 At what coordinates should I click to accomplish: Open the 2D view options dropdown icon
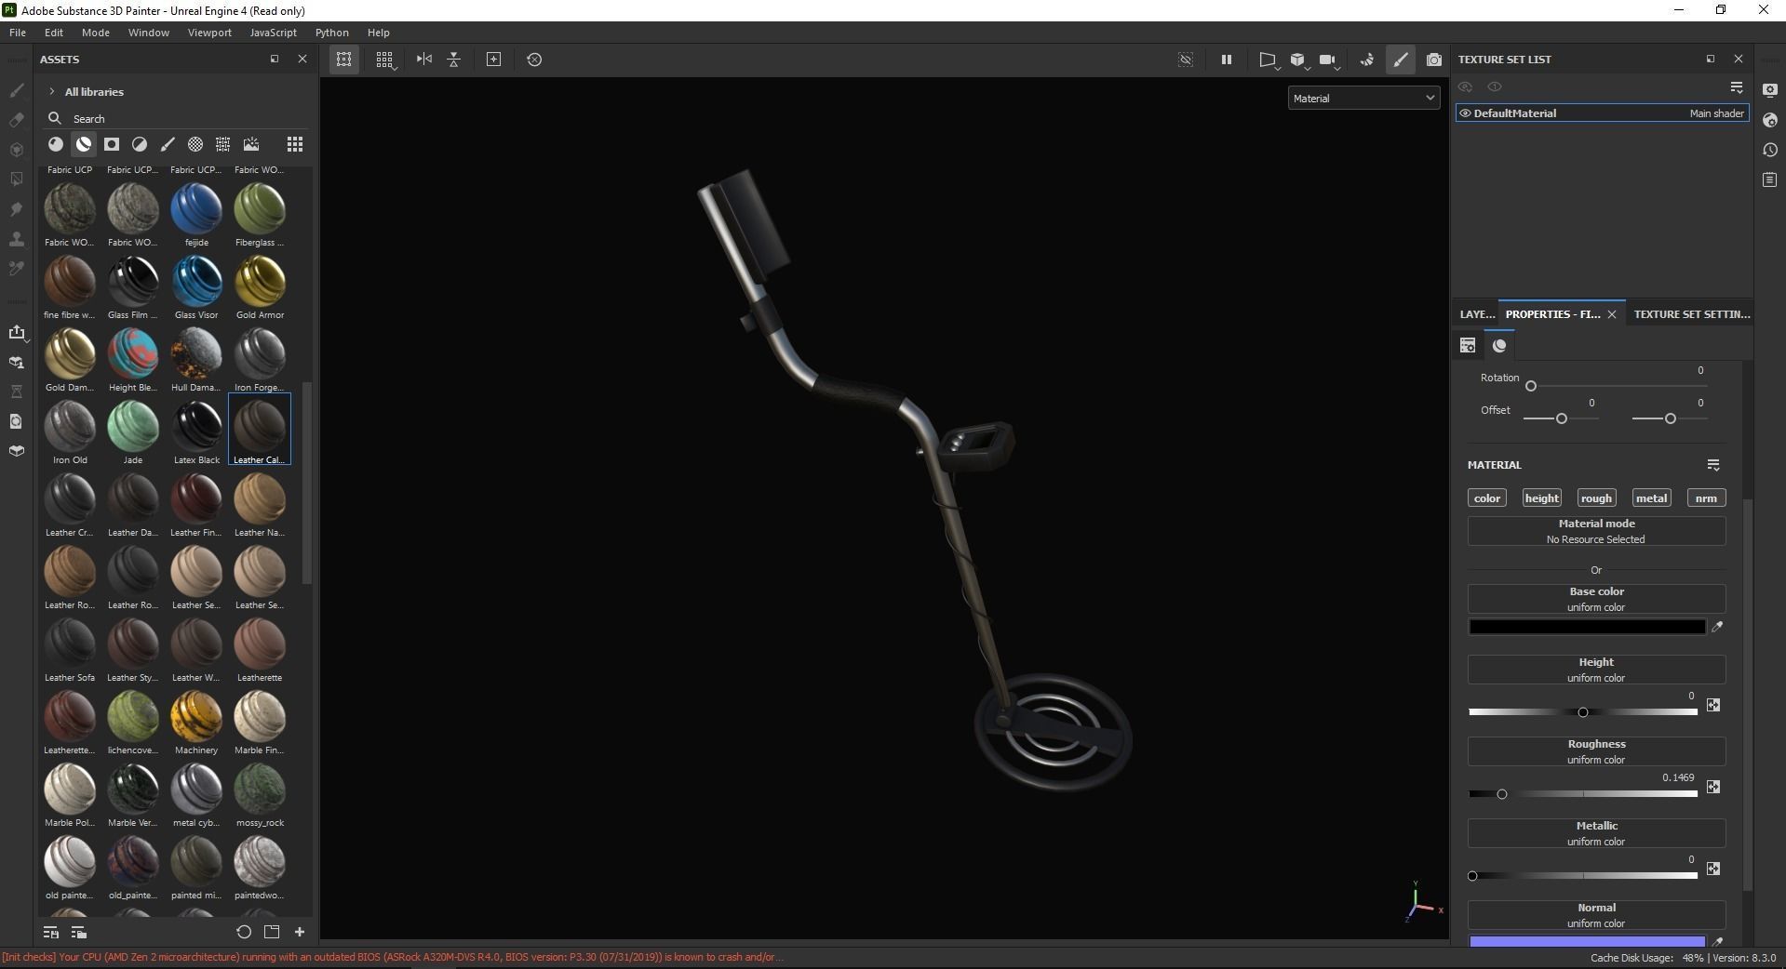[1268, 60]
